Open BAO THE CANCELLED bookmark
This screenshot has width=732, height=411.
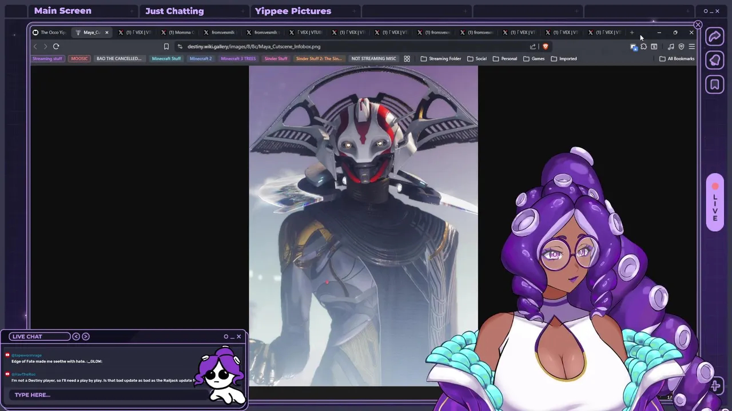tap(119, 59)
